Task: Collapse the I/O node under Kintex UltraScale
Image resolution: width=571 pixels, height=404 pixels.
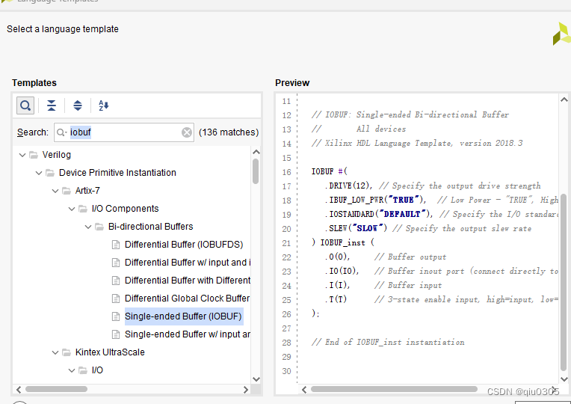Action: (x=72, y=370)
